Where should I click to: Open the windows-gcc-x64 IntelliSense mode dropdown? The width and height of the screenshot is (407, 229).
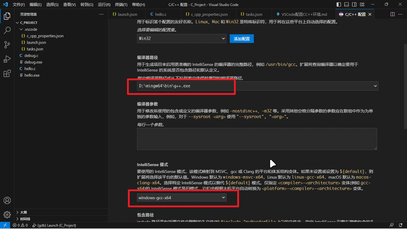181,197
